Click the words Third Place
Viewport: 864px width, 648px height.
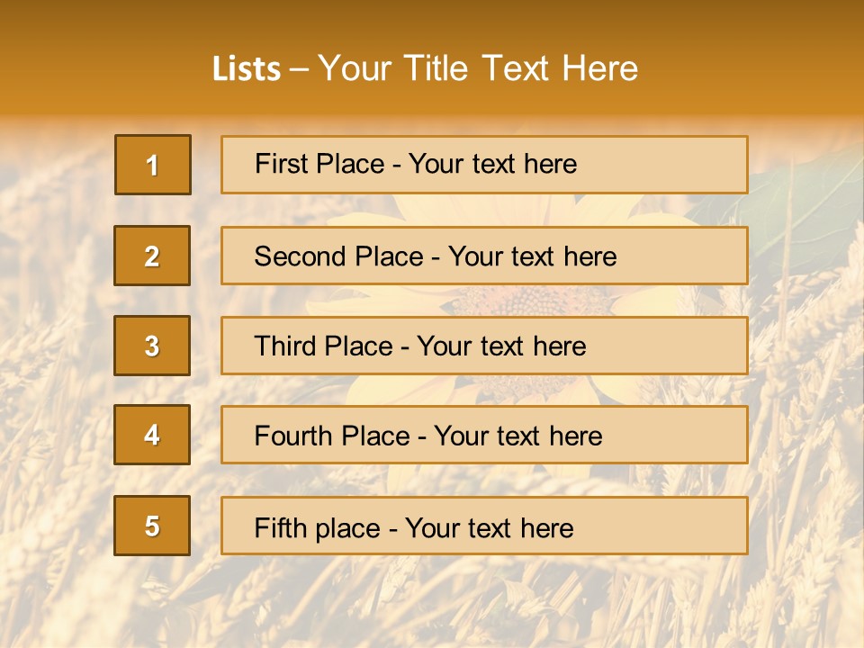(x=323, y=346)
